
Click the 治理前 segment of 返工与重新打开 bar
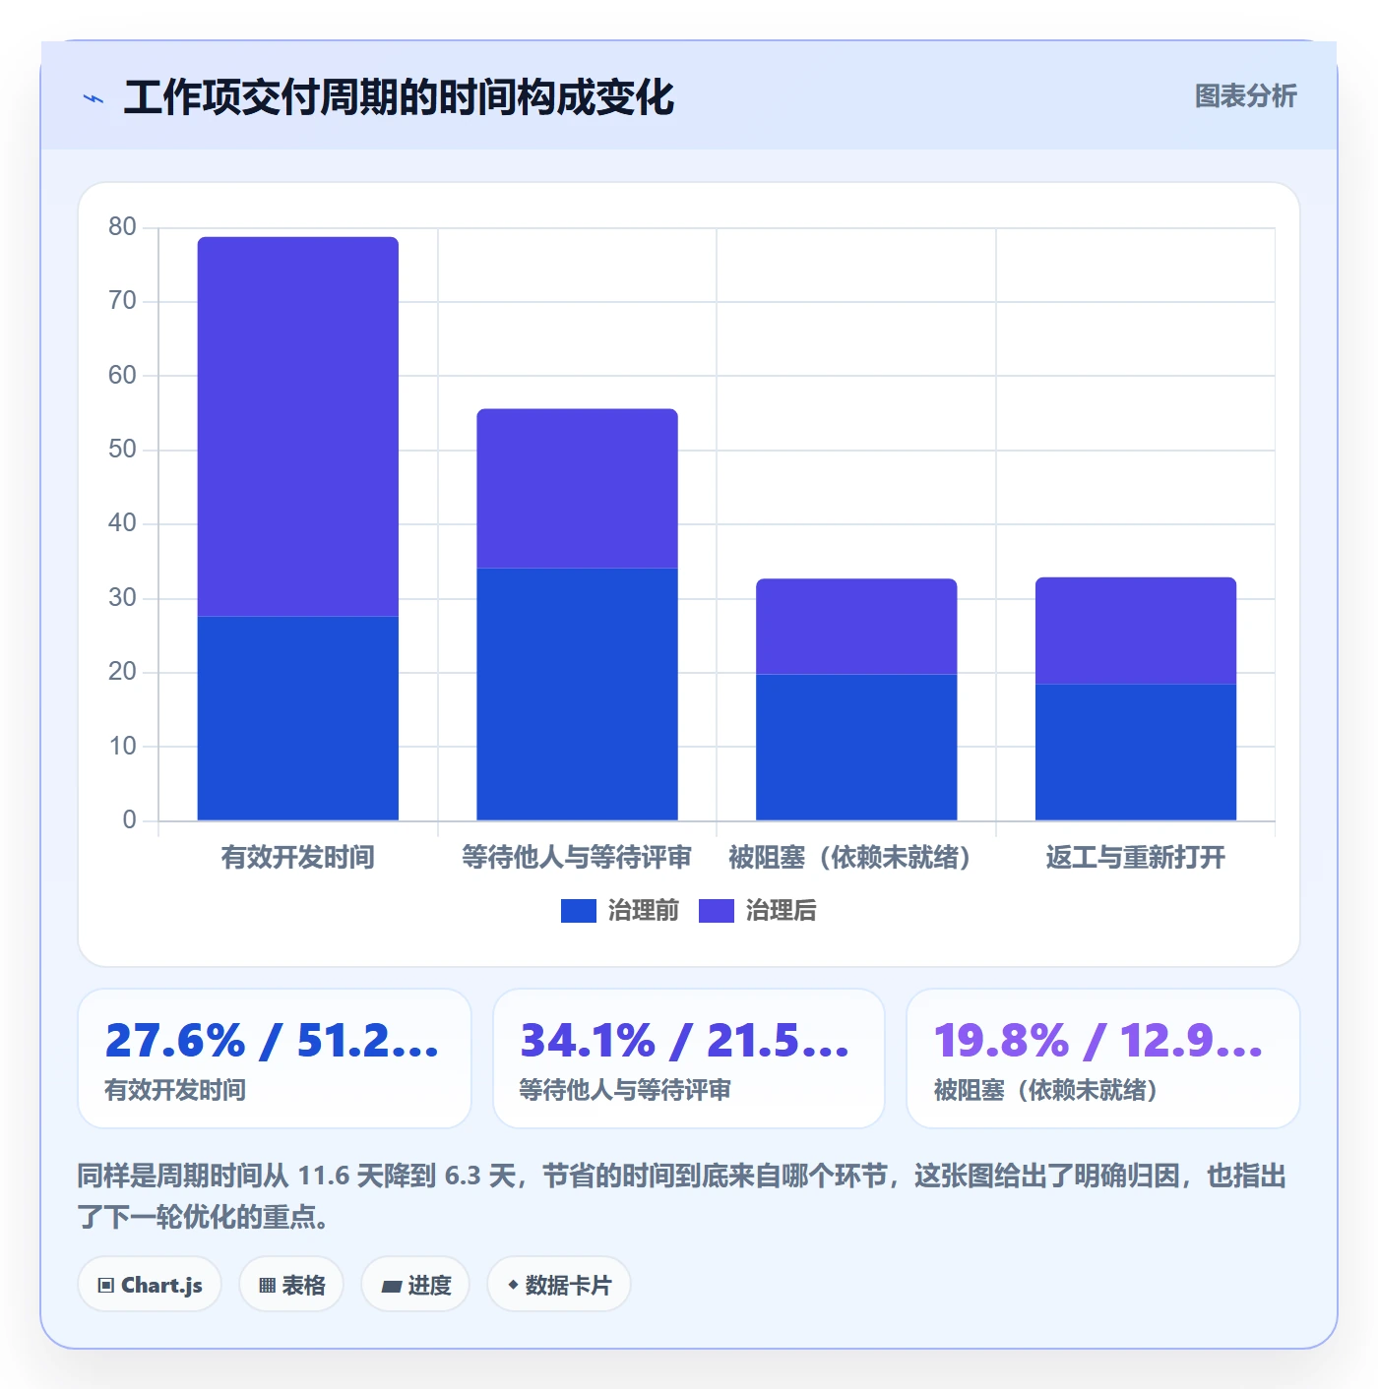(x=1136, y=753)
